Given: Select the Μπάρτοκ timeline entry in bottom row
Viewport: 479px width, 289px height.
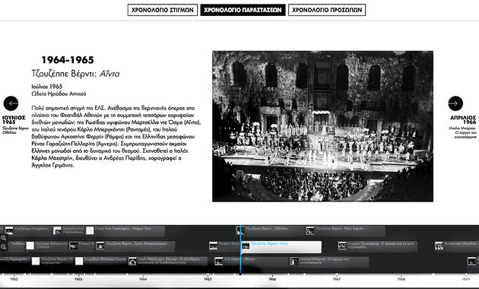Looking at the screenshot, I should point(329,262).
